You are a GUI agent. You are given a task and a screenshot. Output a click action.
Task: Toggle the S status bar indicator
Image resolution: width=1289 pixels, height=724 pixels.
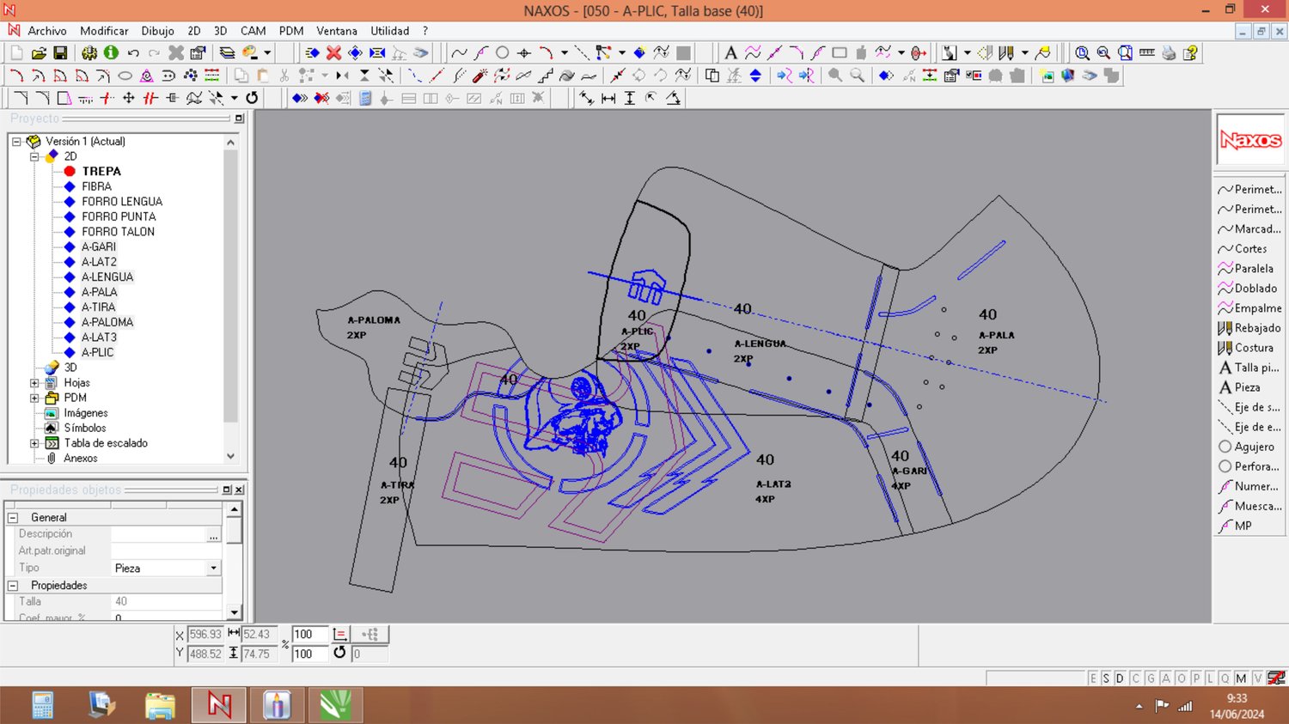1106,678
